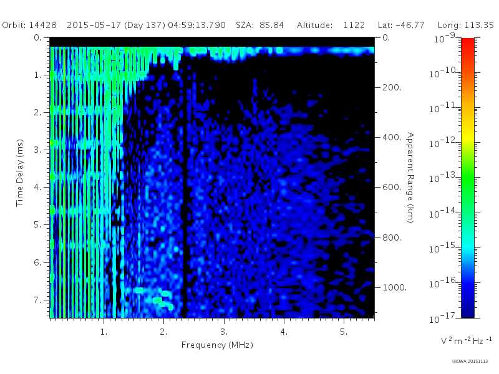Click the frequency tick label '5.'
Image resolution: width=499 pixels, height=374 pixels.
344,332
